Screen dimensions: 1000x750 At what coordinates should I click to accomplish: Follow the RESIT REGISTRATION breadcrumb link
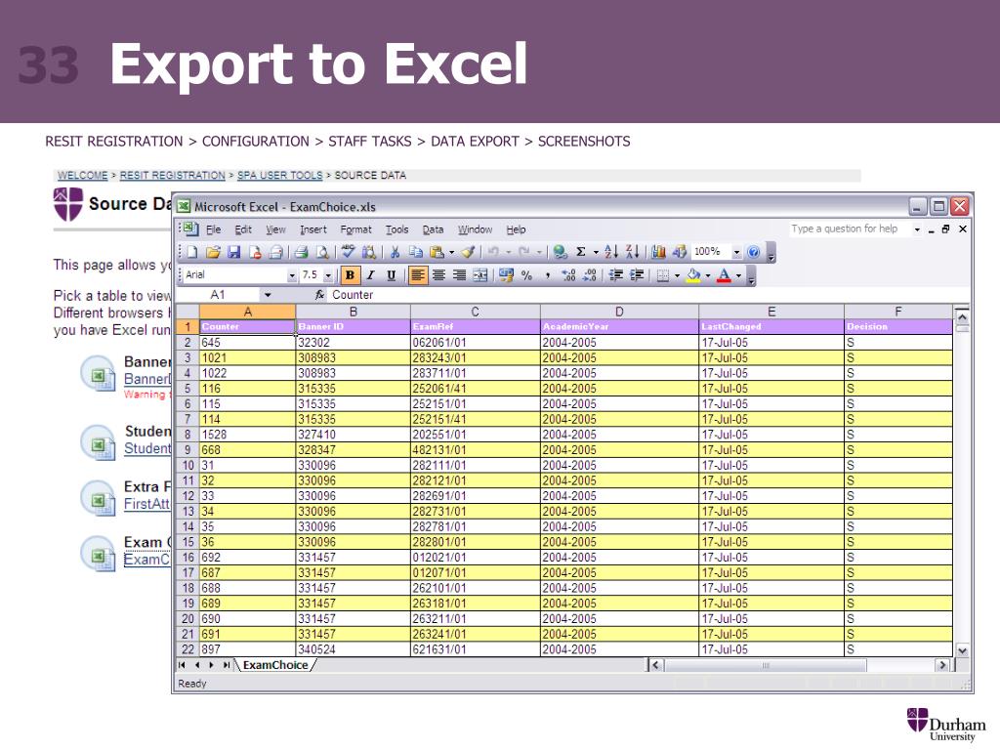(x=172, y=176)
